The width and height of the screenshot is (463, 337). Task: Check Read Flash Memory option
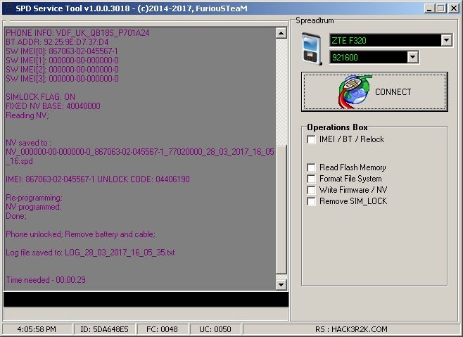[x=312, y=167]
